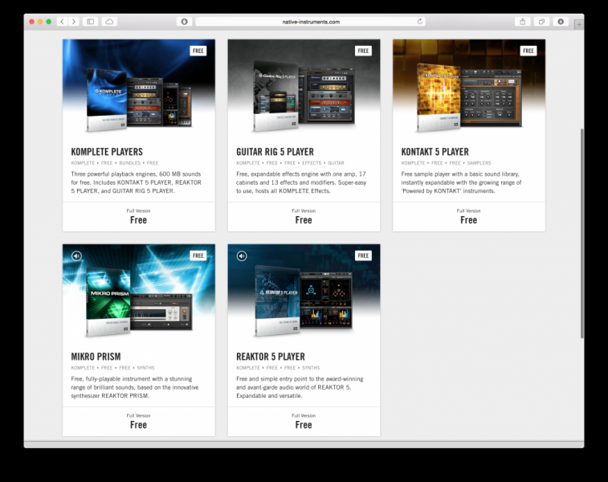This screenshot has width=608, height=482.
Task: Click SAMPLERS tag under Kontakt 5 Player
Action: point(479,163)
